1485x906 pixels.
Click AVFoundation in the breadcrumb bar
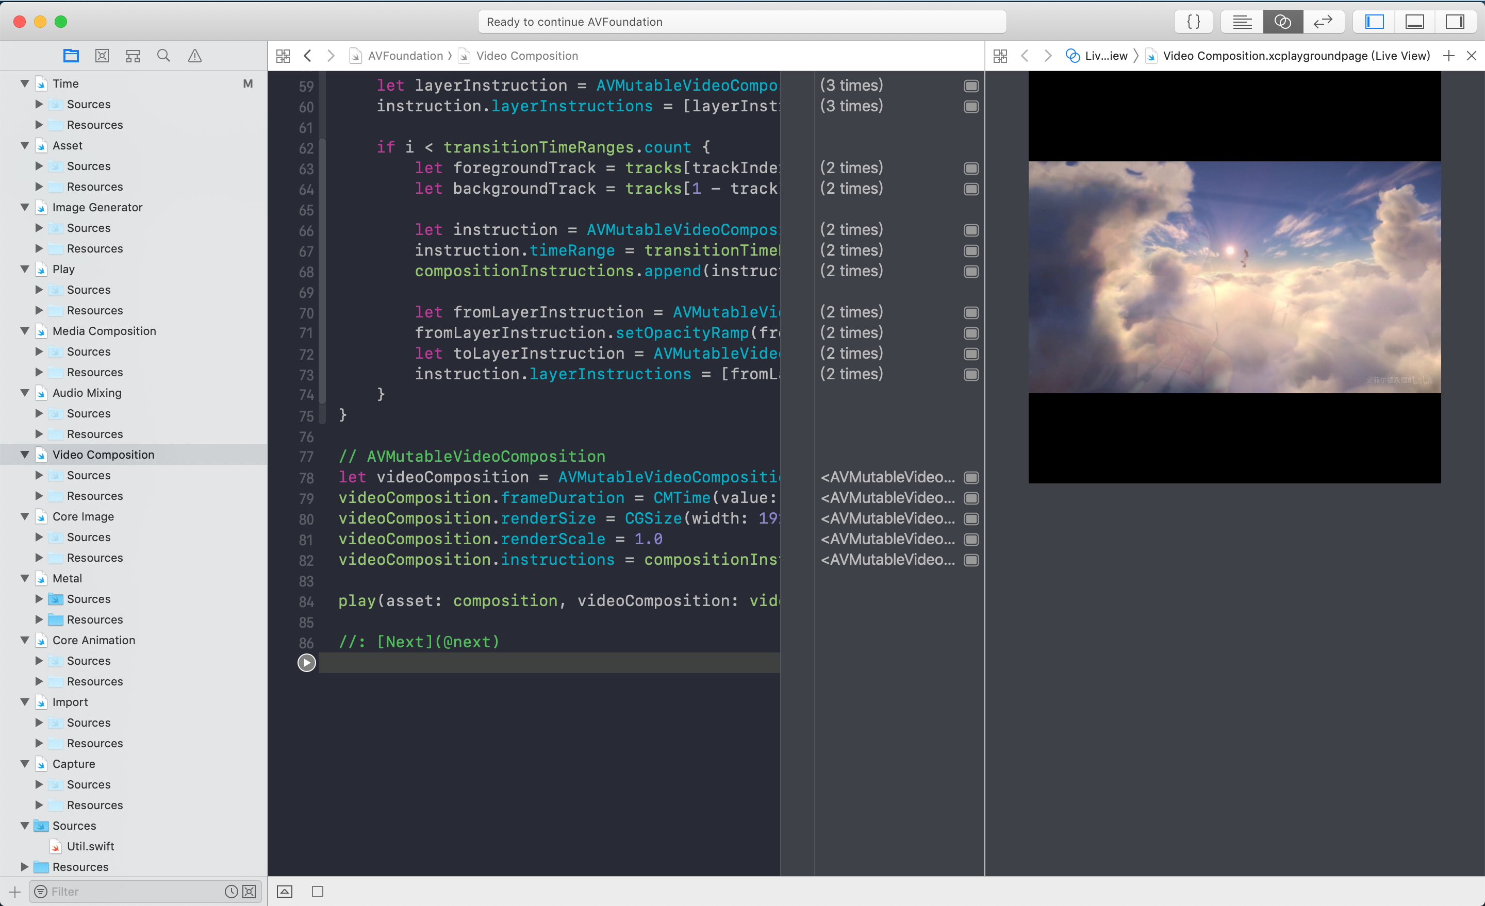tap(405, 56)
